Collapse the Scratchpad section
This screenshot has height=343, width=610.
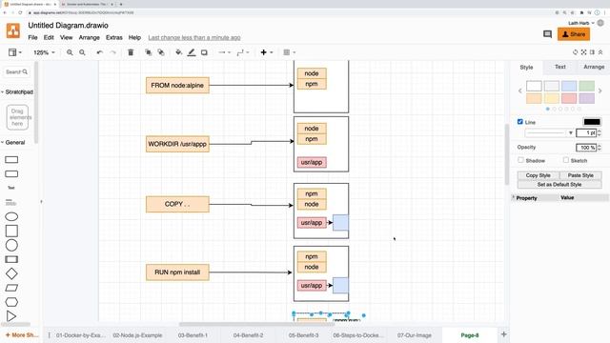point(17,92)
